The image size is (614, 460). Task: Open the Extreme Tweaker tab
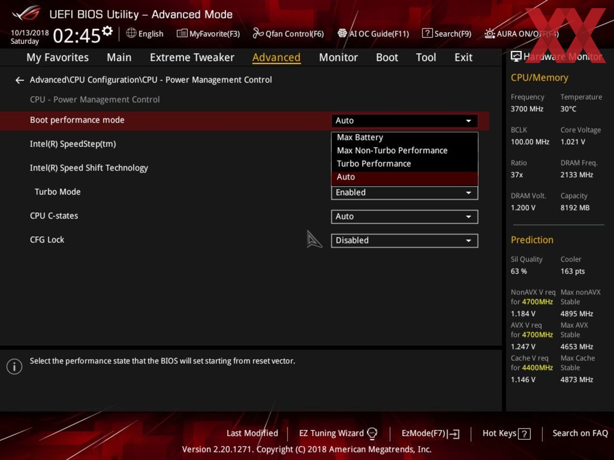coord(192,58)
